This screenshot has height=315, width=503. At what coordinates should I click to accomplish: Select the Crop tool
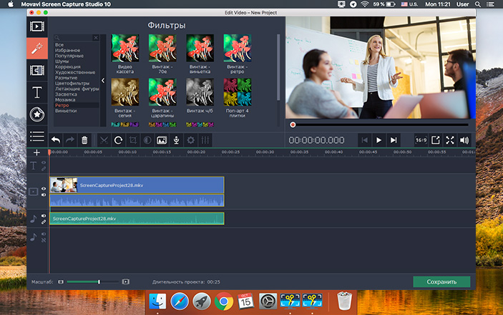tap(133, 140)
